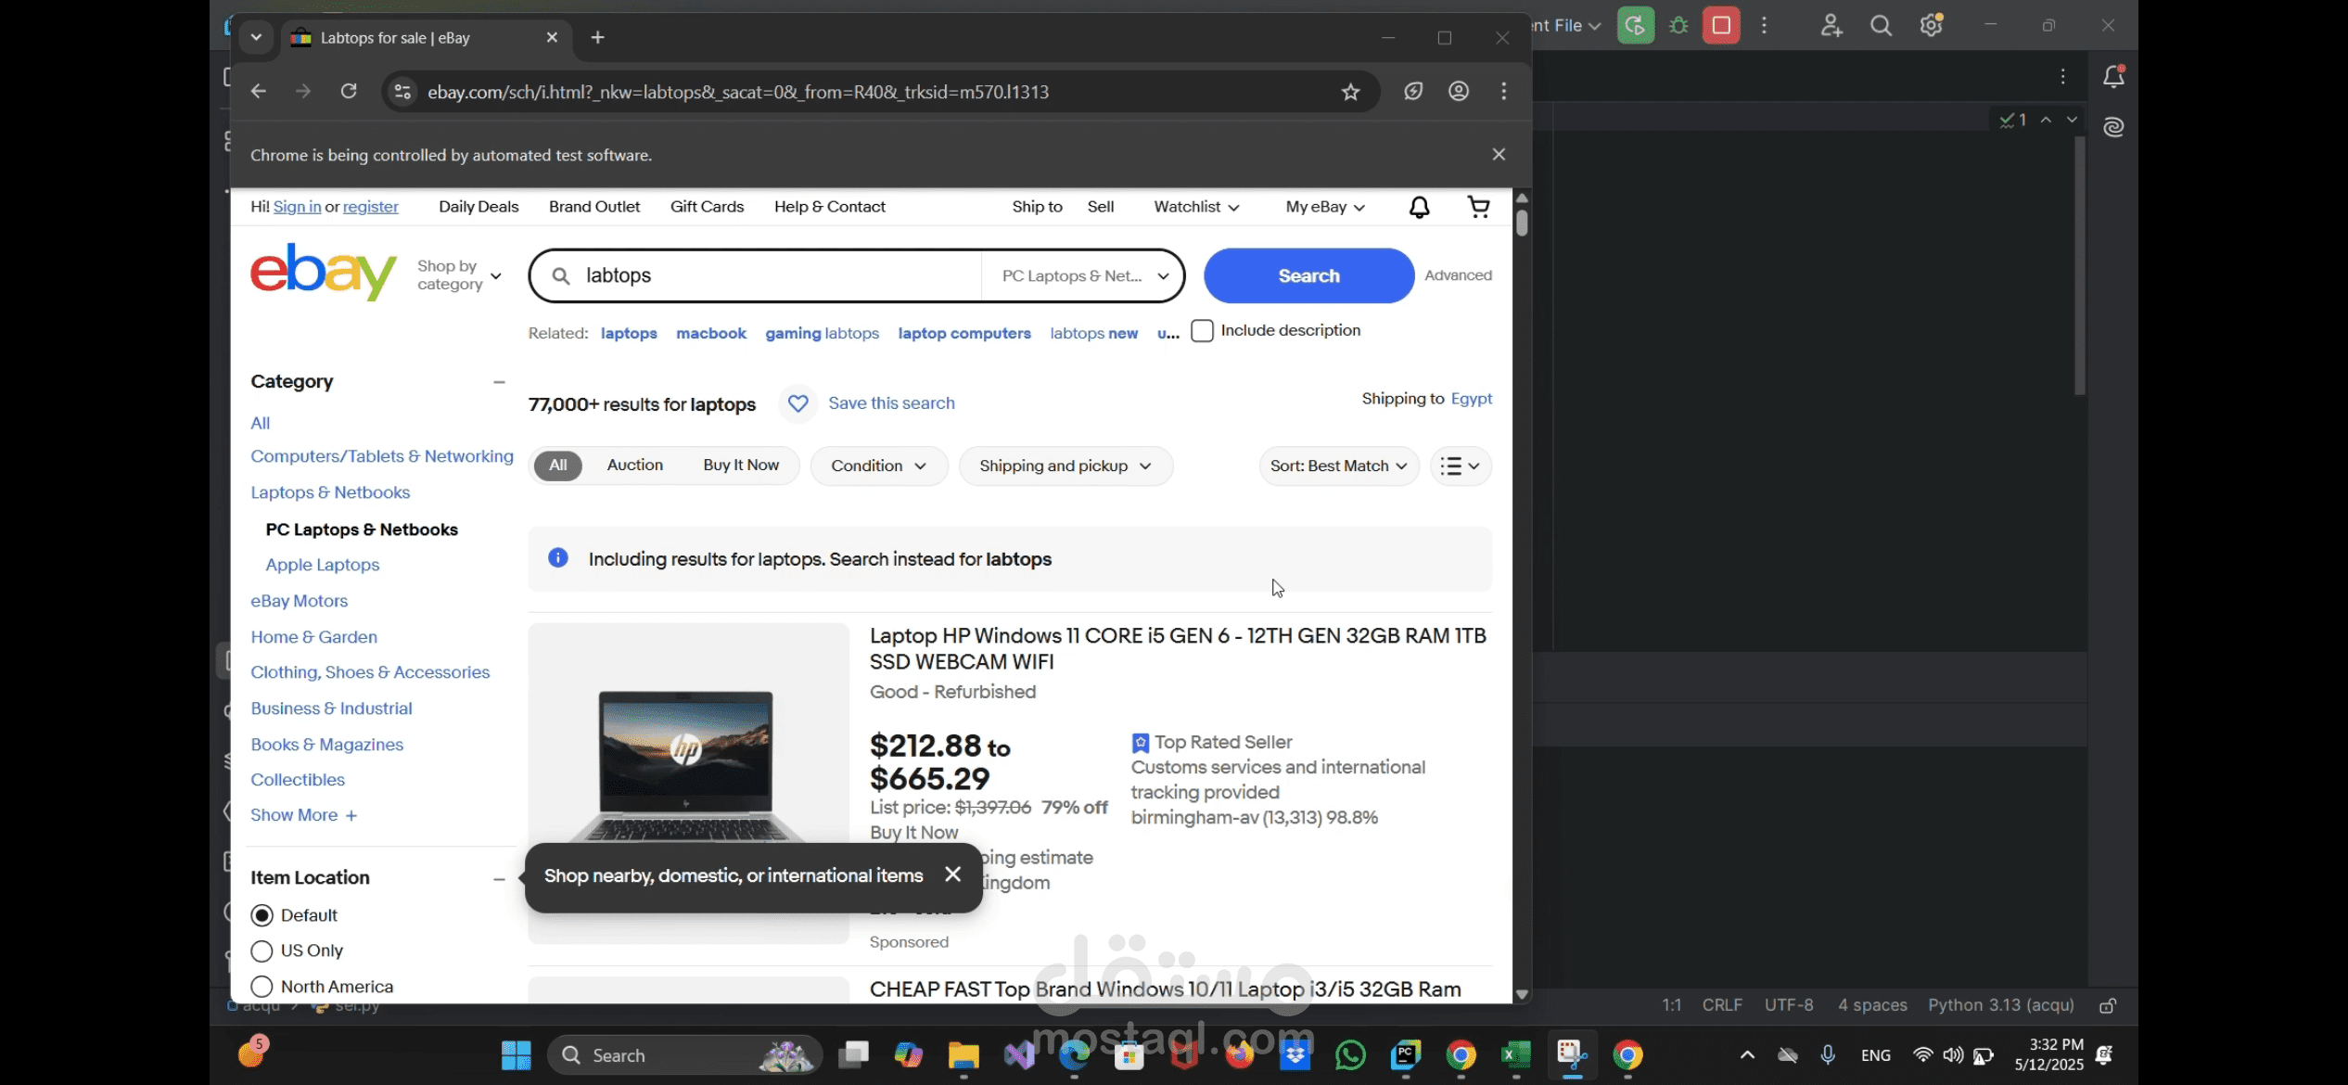Switch to the Buy It Now tab

click(x=740, y=466)
